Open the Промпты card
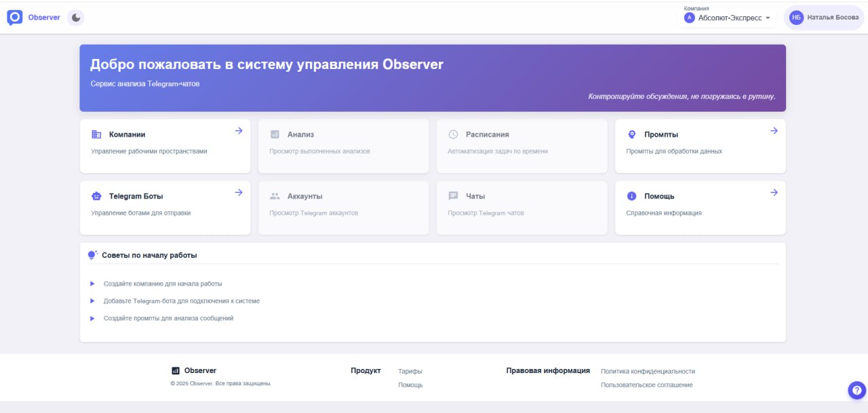The image size is (868, 413). pos(700,146)
